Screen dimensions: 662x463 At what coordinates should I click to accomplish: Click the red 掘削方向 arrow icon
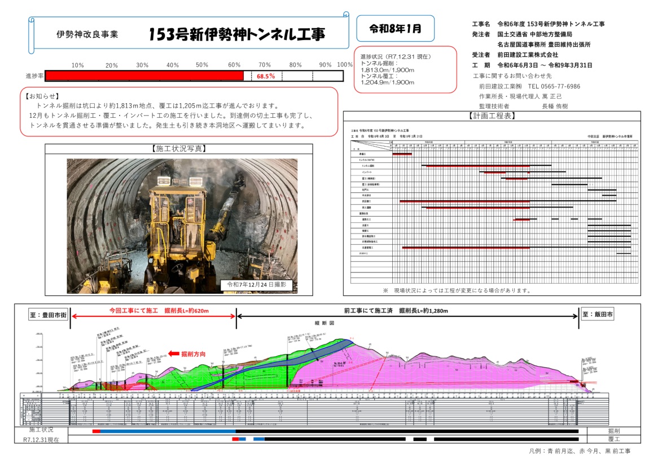click(173, 353)
